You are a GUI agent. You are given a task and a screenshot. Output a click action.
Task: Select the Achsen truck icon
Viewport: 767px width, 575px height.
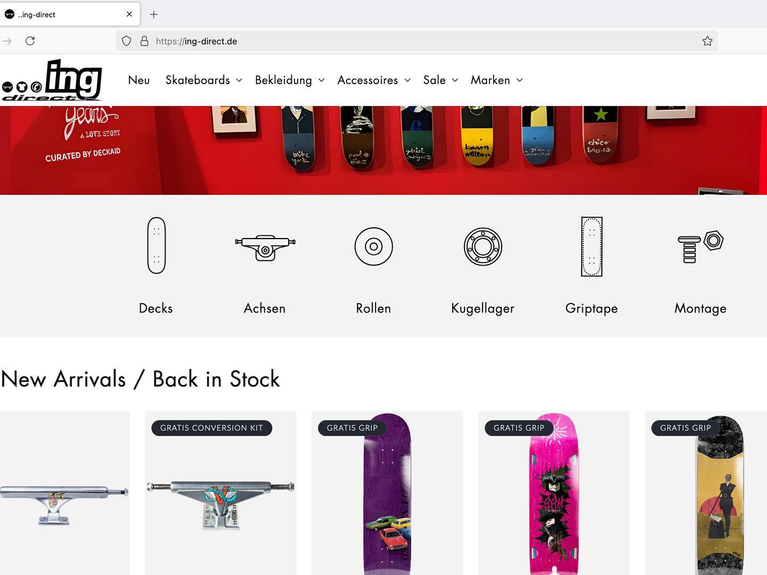tap(265, 248)
